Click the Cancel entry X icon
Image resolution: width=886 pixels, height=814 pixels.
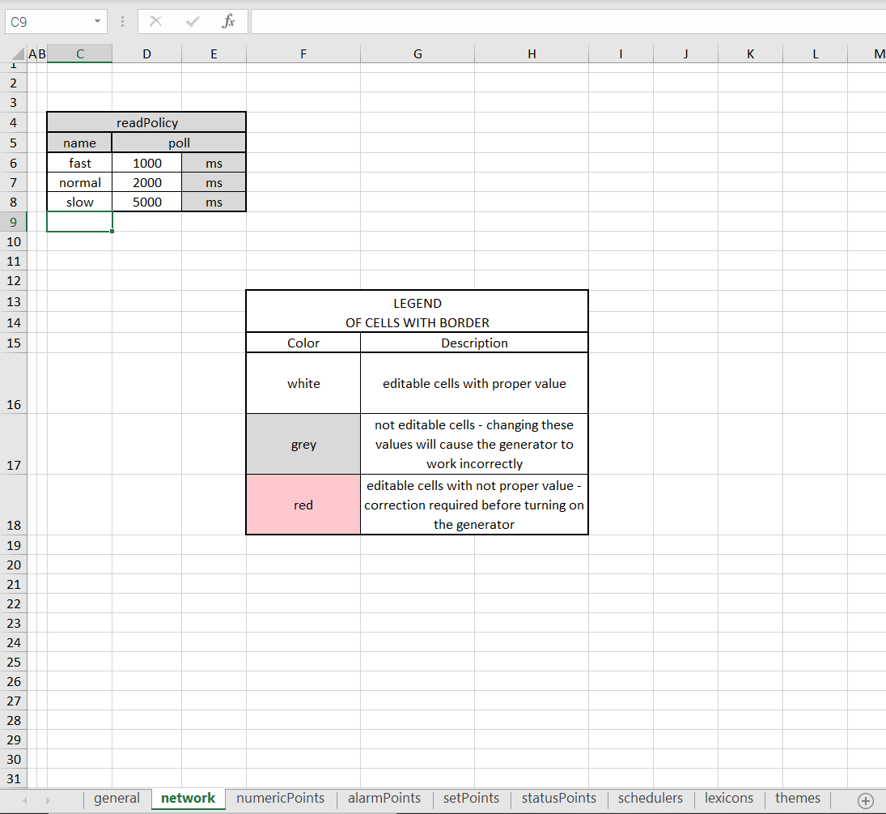155,22
